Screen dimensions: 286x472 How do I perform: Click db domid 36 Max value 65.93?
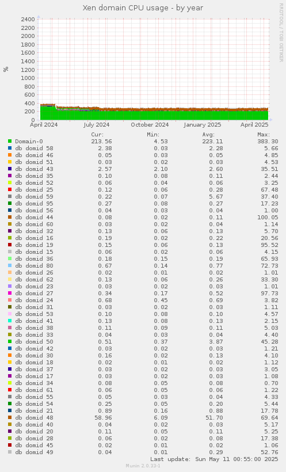[269, 259]
